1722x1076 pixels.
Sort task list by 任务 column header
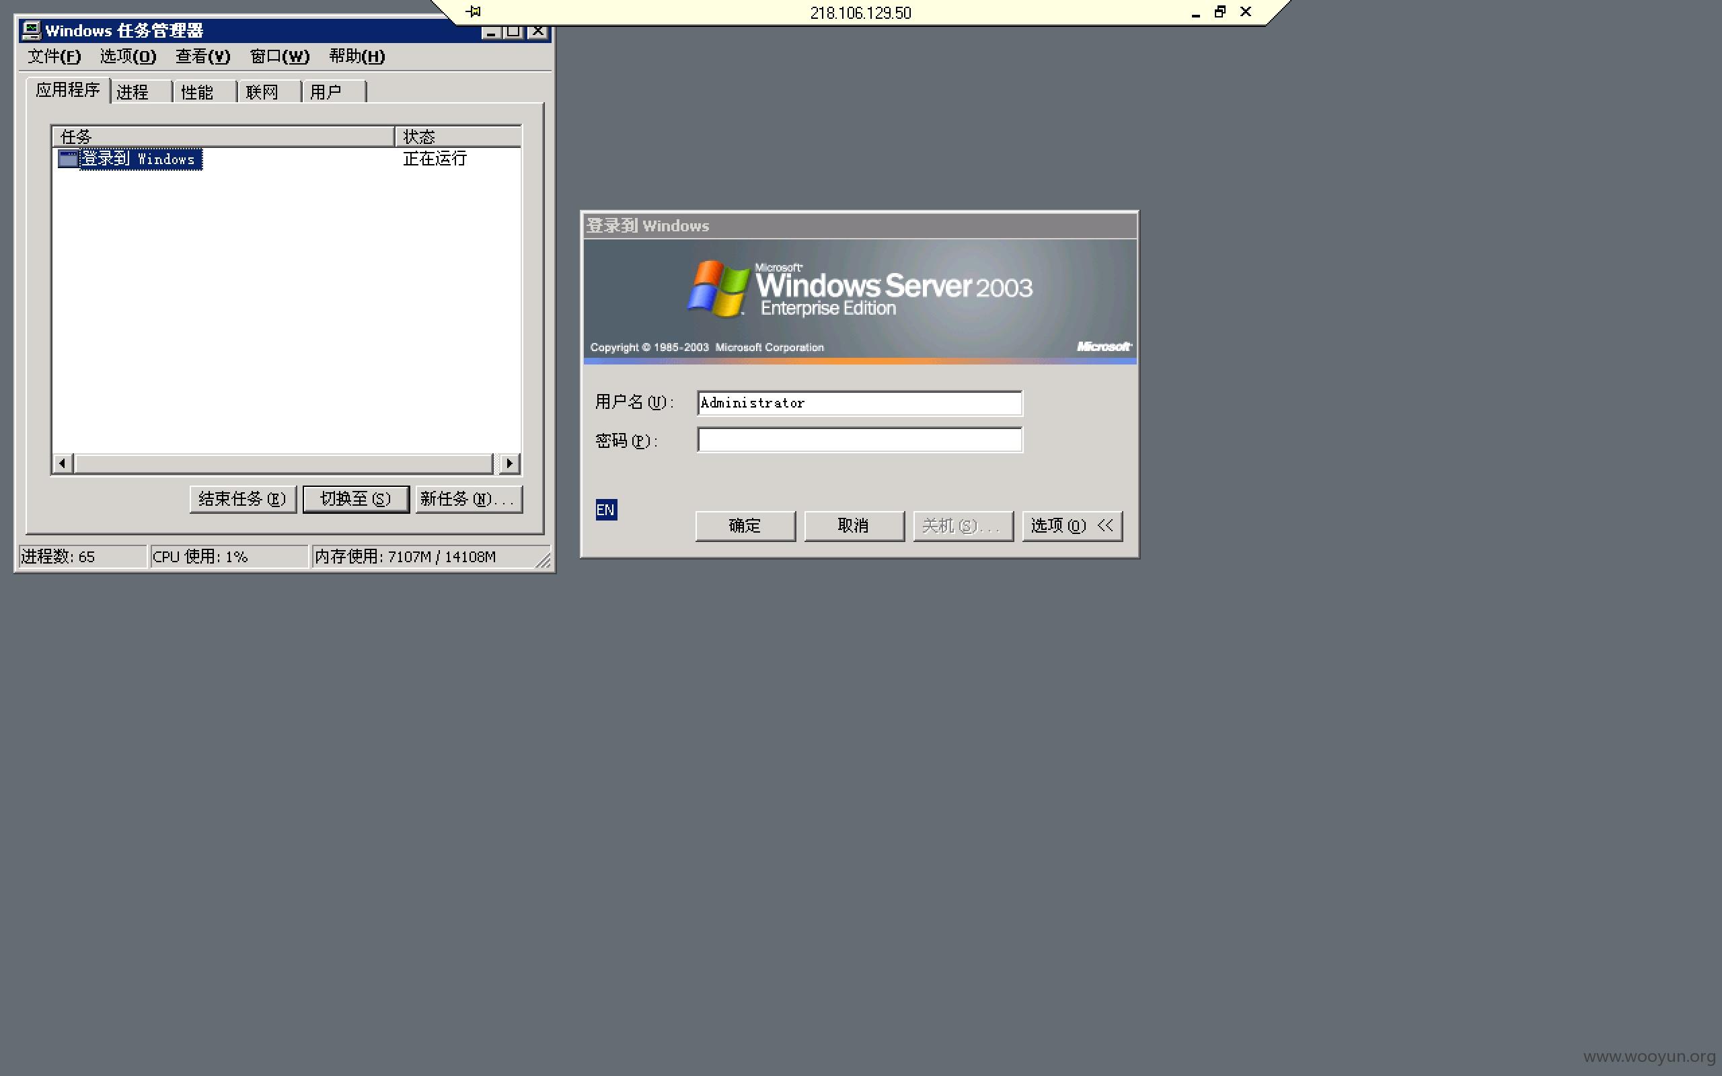[223, 137]
